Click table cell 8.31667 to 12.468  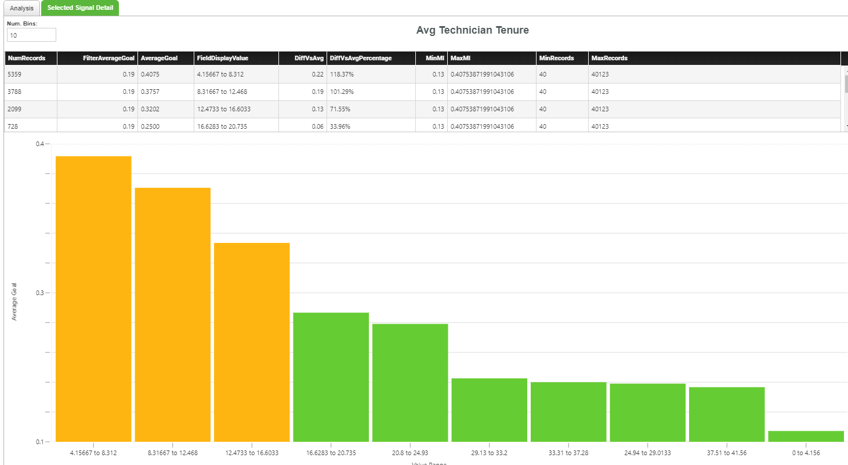(236, 92)
